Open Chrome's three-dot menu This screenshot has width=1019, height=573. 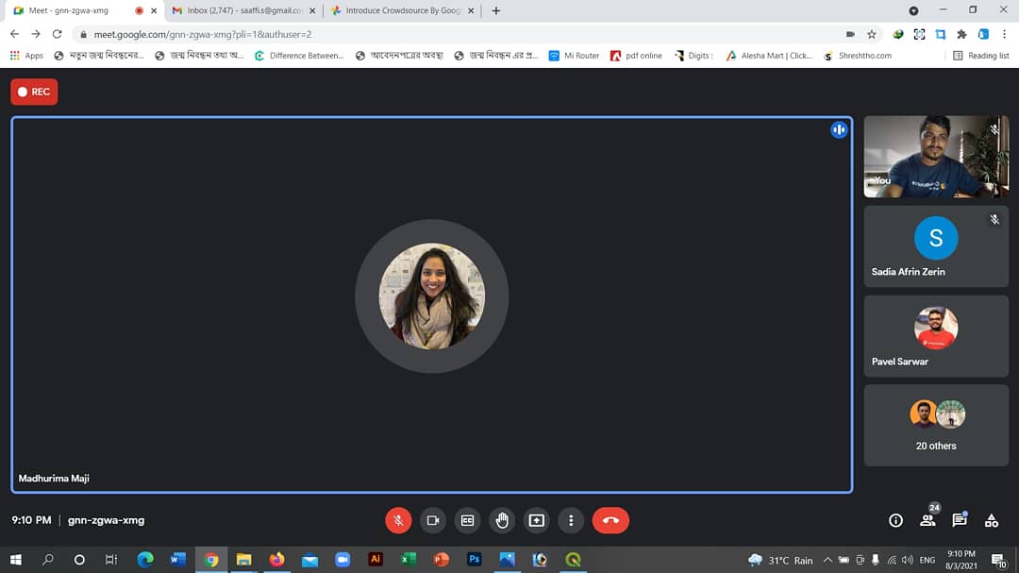pos(1004,34)
